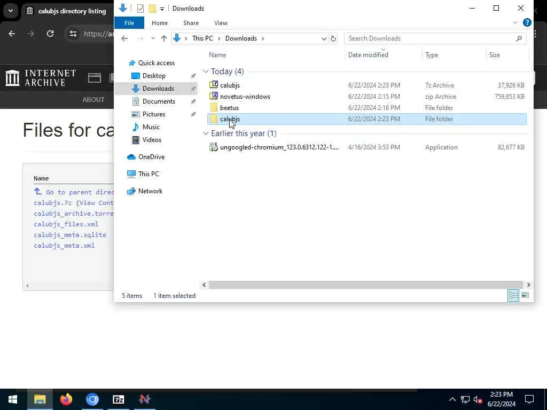Click Downloads breadcrumb in address bar

[x=241, y=38]
